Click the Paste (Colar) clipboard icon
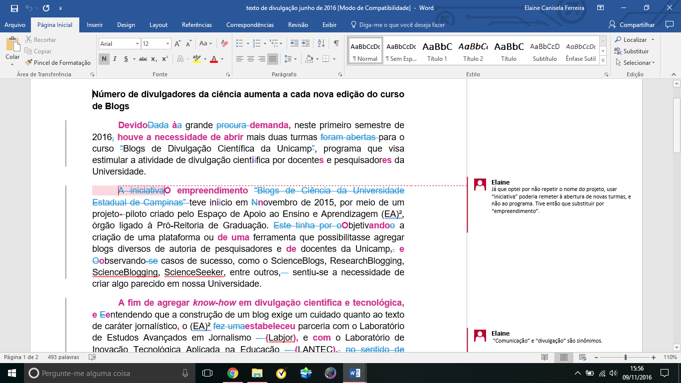The height and width of the screenshot is (383, 681). point(12,44)
